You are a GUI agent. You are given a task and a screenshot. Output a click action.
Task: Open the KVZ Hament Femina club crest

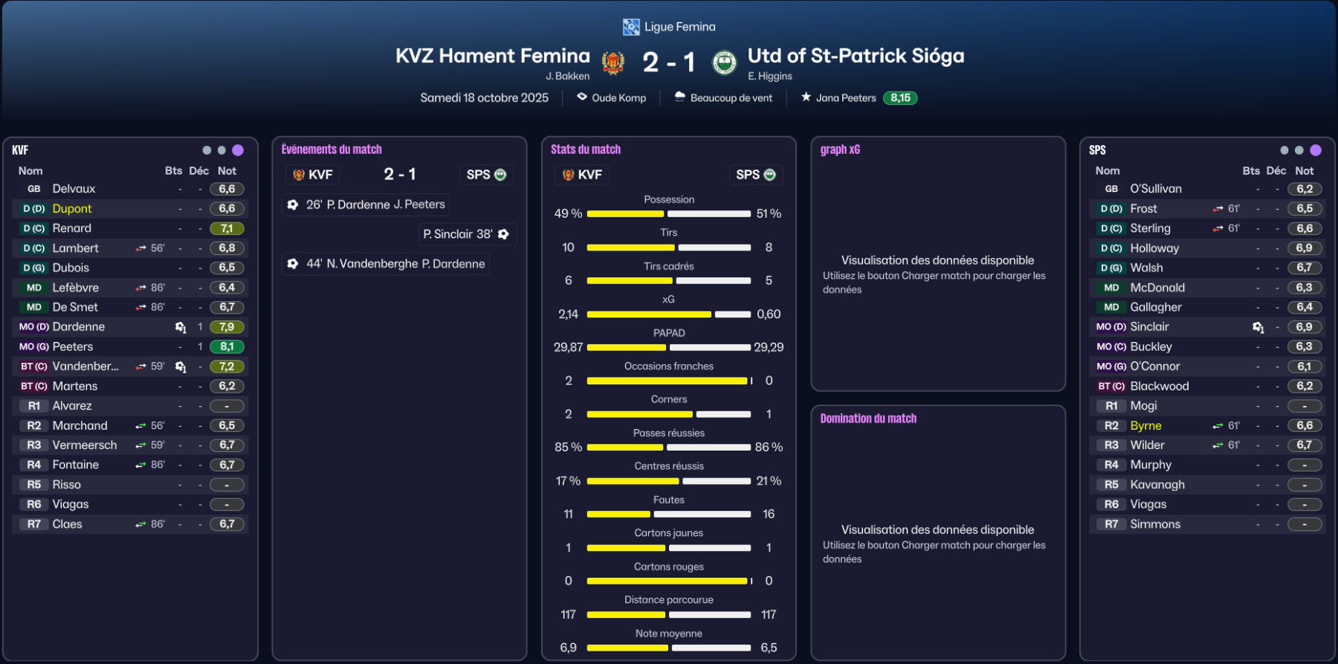click(x=613, y=63)
